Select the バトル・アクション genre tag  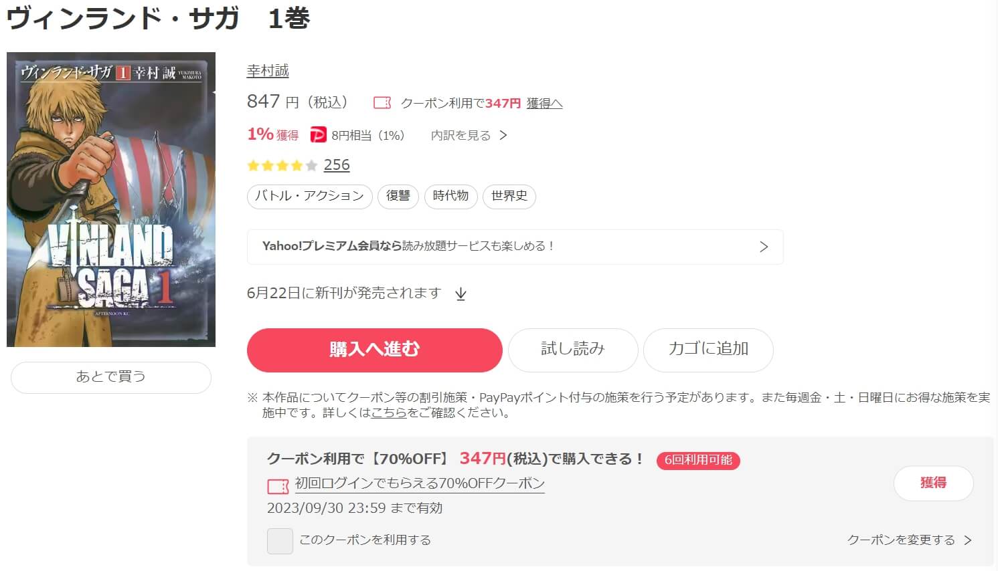[309, 196]
